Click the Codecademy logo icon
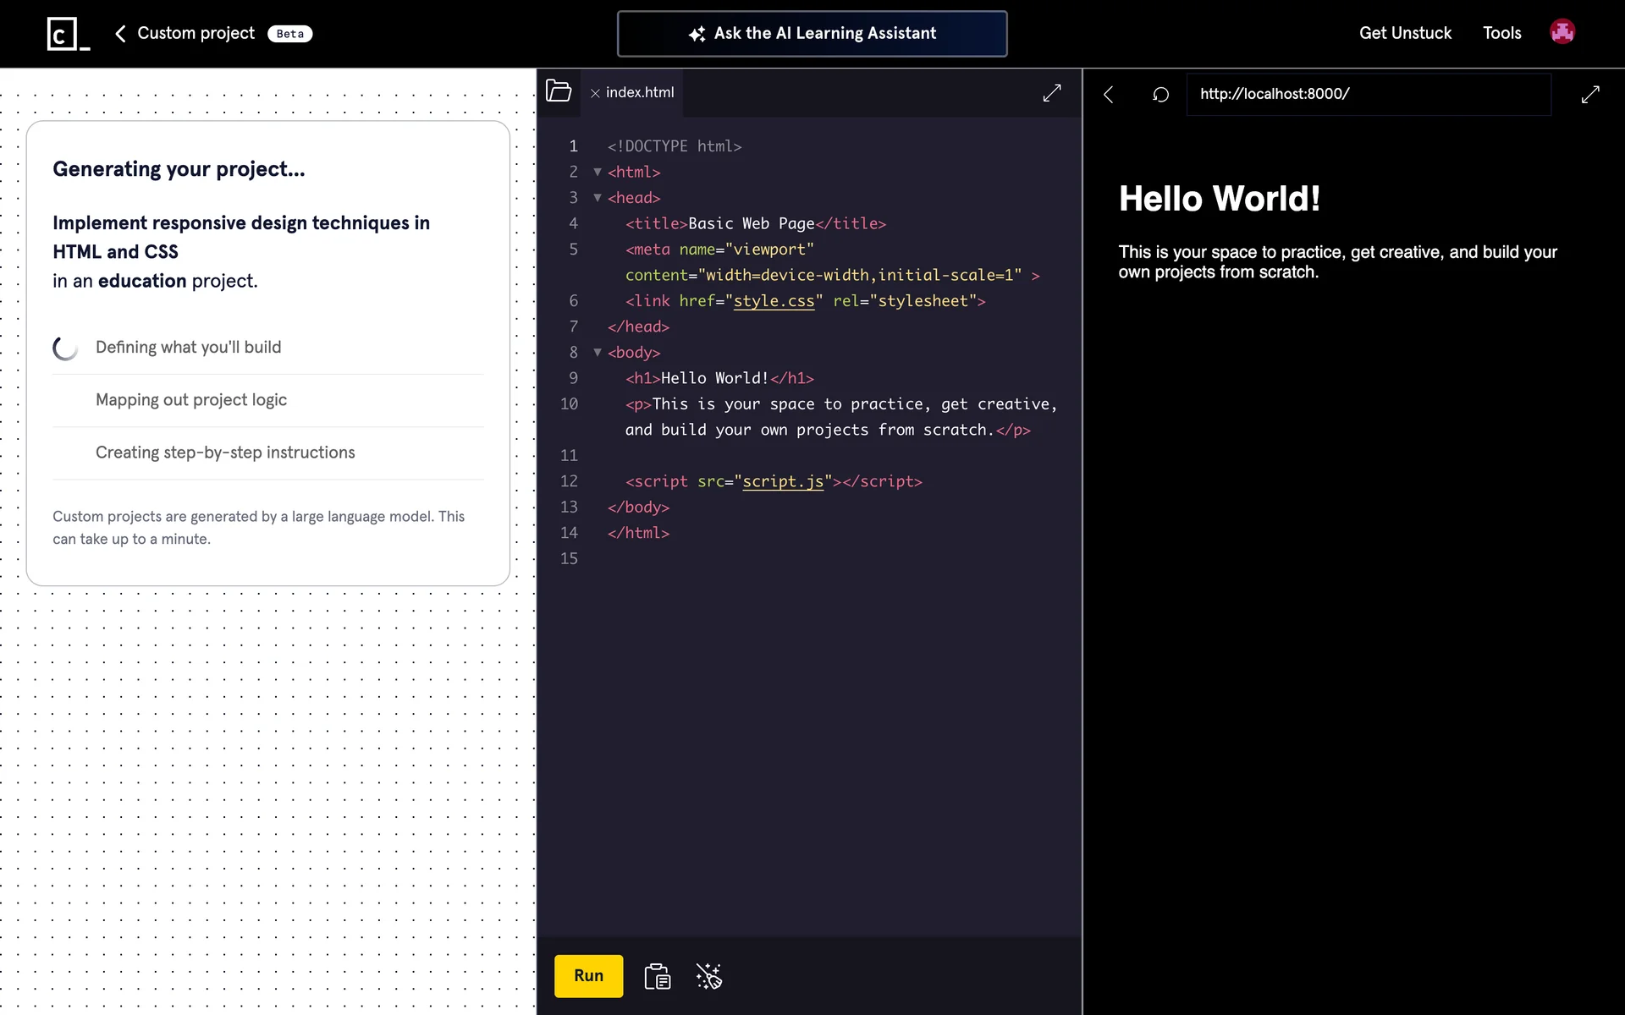Screen dimensions: 1625x1015 68,34
